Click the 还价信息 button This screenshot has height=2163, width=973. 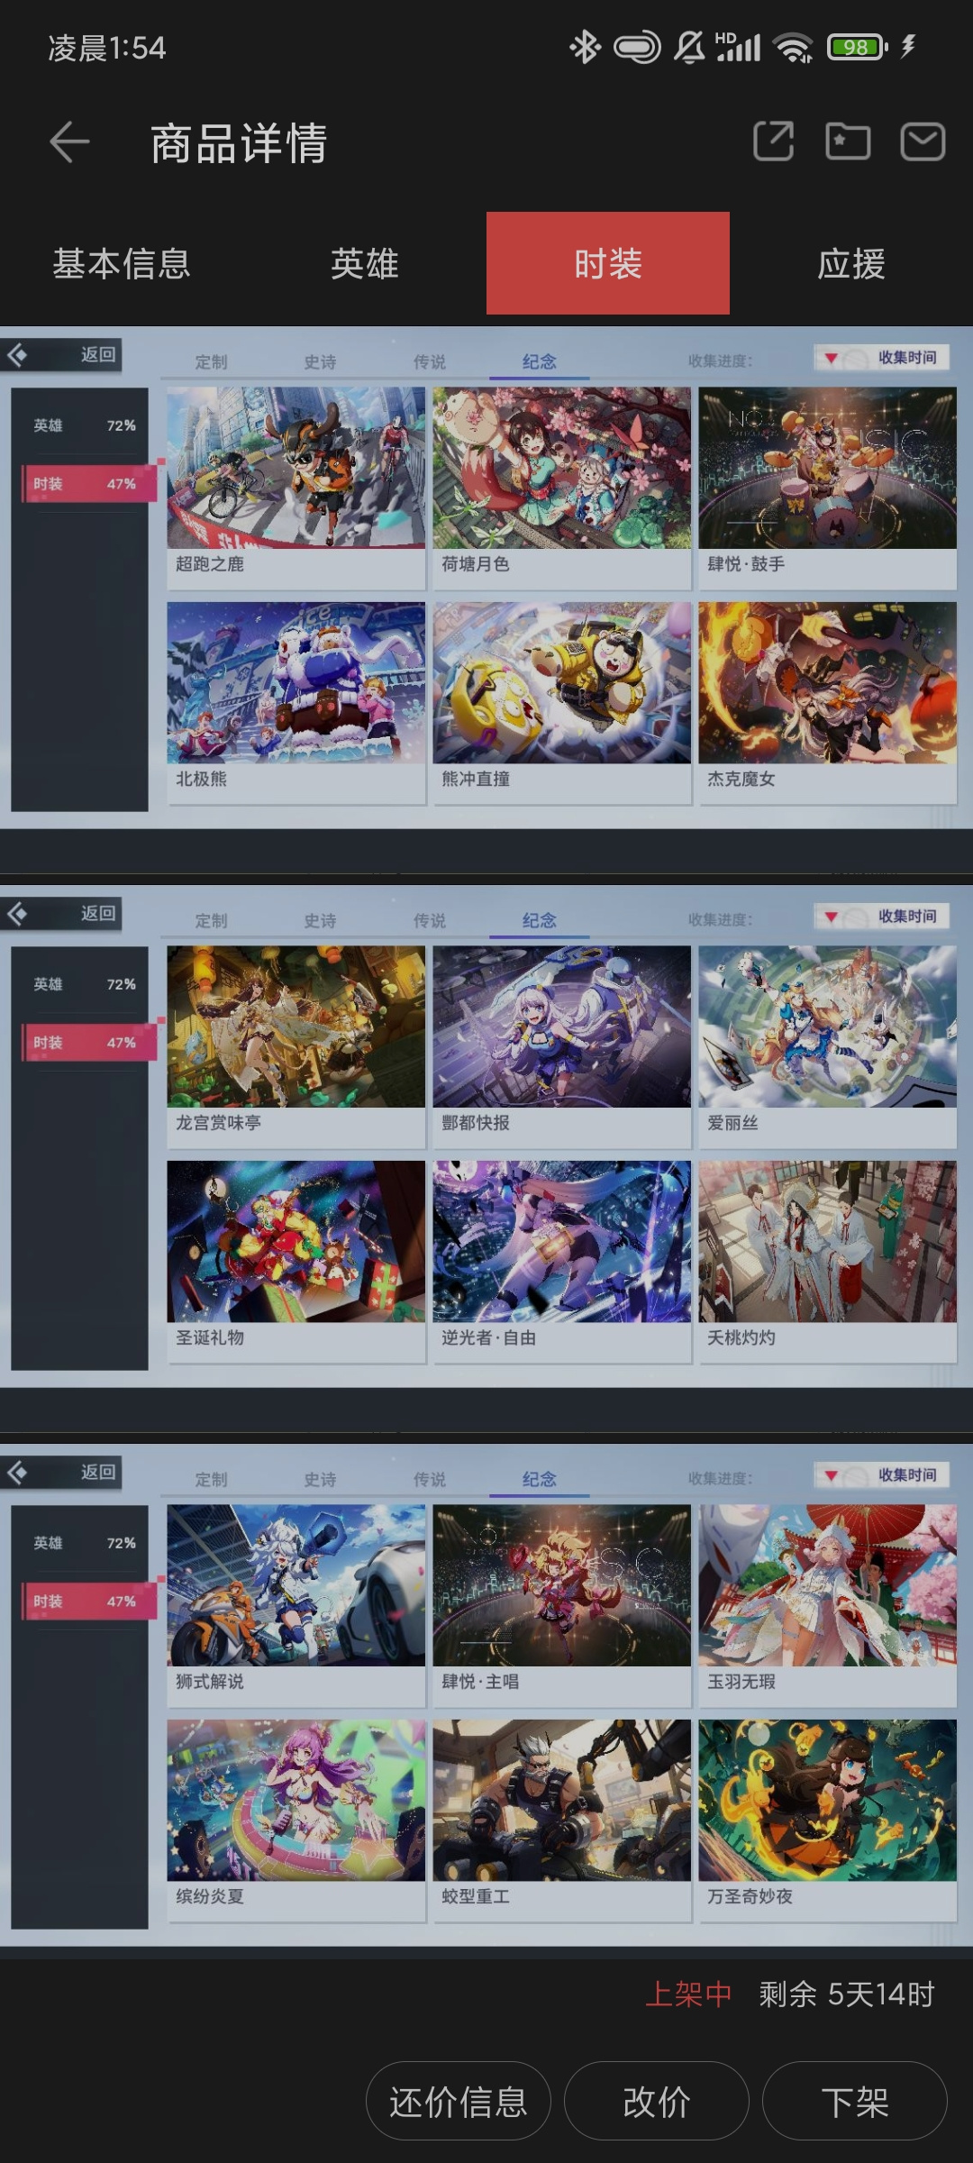click(x=459, y=2101)
